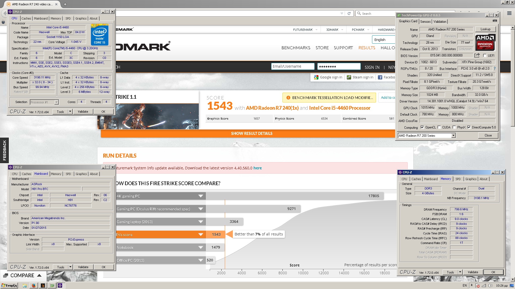
Task: Open the file explorer taskbar icon
Action: pos(25,286)
